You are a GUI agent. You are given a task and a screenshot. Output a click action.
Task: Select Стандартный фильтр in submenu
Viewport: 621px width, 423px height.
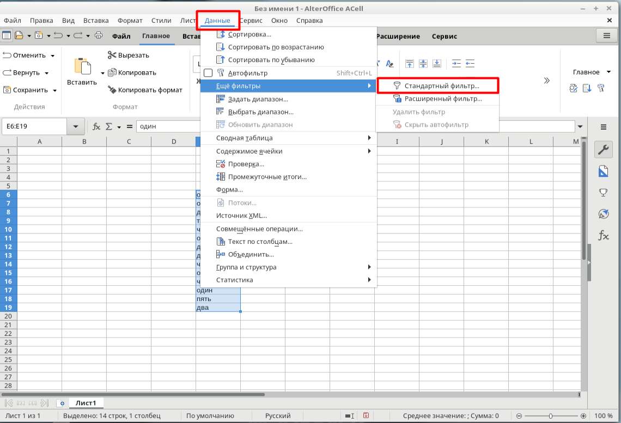(x=437, y=86)
